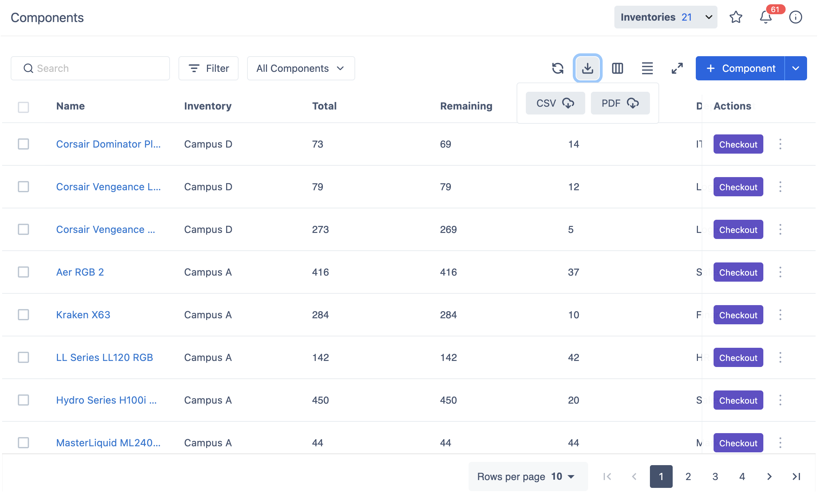
Task: Open the column chooser icon
Action: 617,68
